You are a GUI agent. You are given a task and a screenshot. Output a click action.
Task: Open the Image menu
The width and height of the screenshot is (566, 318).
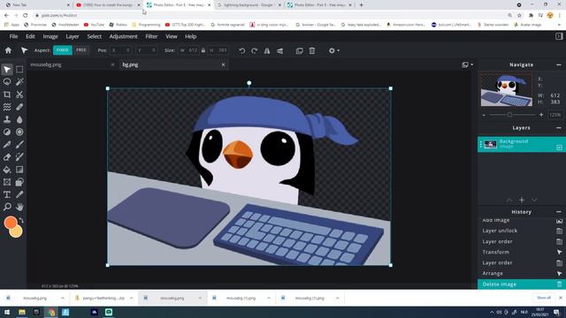coord(50,36)
